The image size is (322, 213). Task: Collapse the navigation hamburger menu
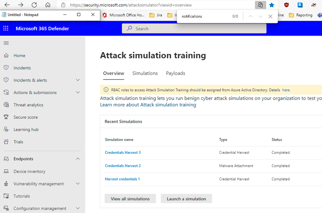(x=6, y=43)
